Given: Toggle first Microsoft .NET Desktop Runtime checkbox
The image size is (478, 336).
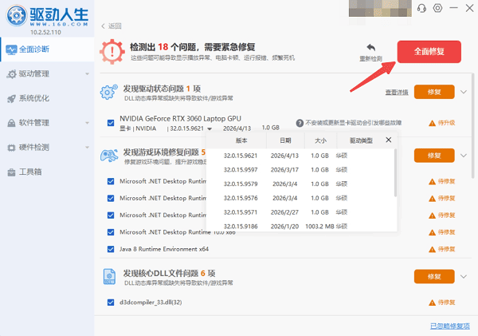Looking at the screenshot, I should click(111, 181).
